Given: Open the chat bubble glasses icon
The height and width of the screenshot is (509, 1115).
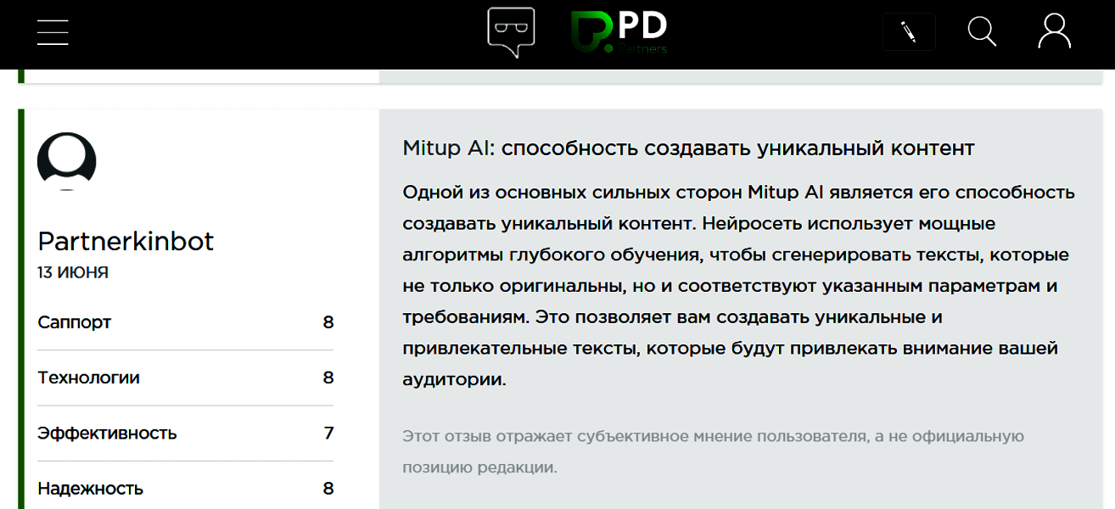Looking at the screenshot, I should [511, 32].
